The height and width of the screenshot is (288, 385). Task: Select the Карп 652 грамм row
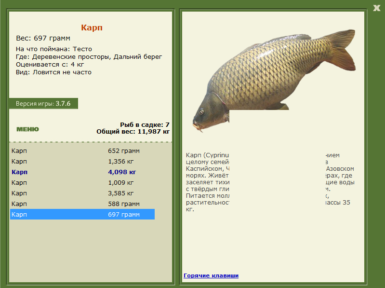[x=82, y=151]
